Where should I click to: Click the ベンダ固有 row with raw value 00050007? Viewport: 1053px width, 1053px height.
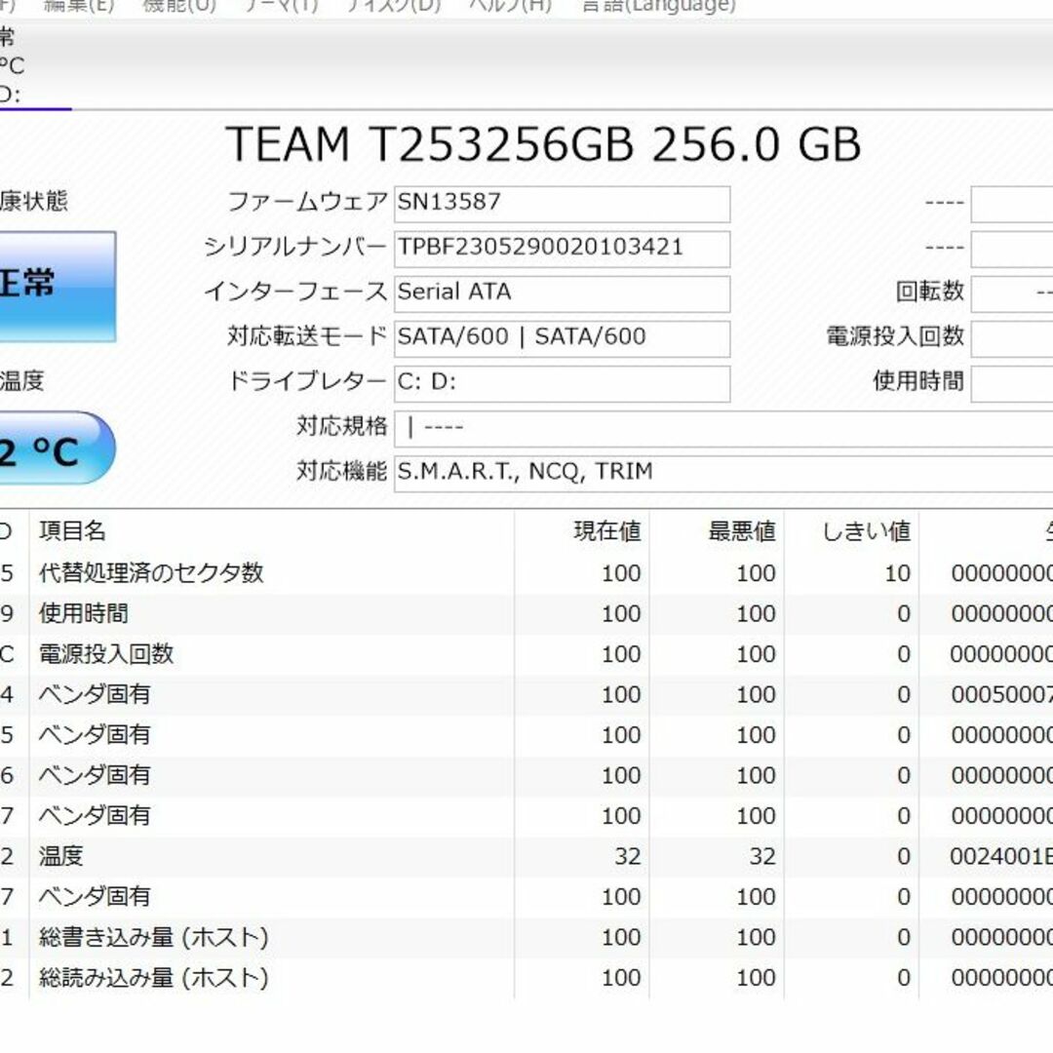click(x=526, y=694)
